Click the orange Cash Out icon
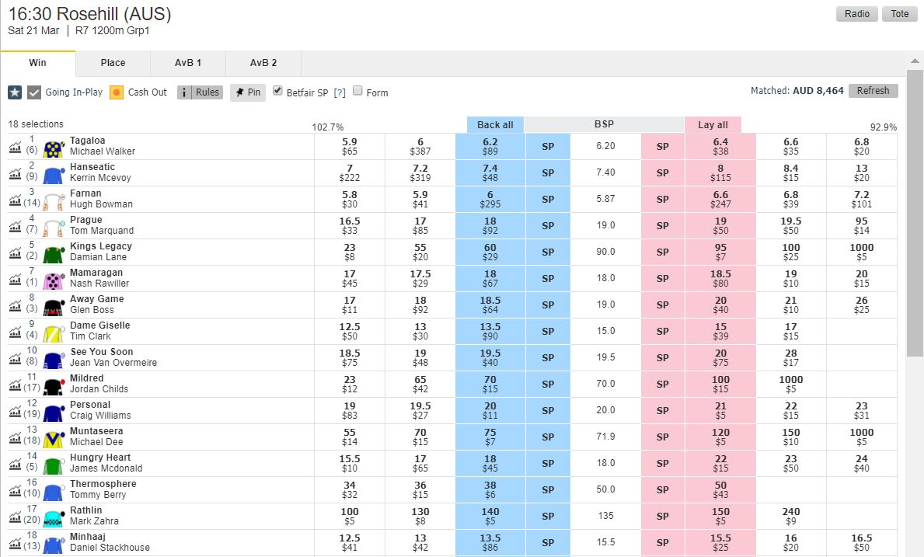The image size is (924, 557). point(117,92)
